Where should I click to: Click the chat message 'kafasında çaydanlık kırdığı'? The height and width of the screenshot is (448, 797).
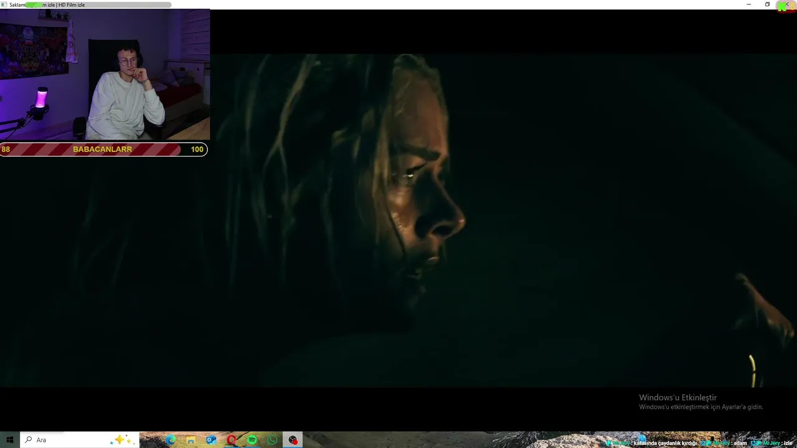pos(665,443)
